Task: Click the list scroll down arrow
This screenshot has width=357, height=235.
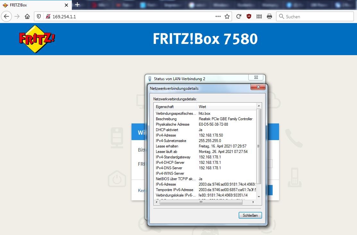Action: (259, 197)
